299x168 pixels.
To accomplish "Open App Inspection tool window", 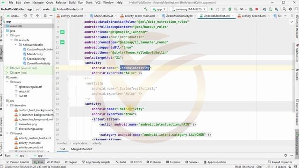I will [215, 162].
